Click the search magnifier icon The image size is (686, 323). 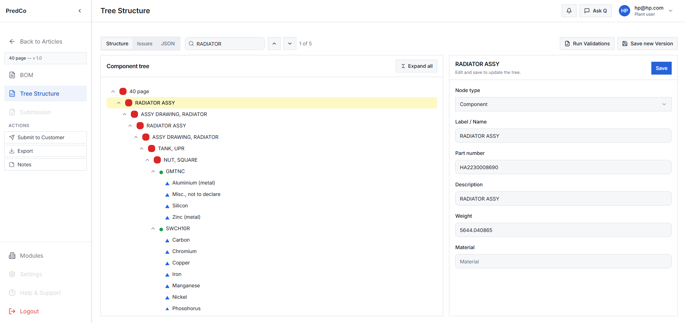pos(191,44)
